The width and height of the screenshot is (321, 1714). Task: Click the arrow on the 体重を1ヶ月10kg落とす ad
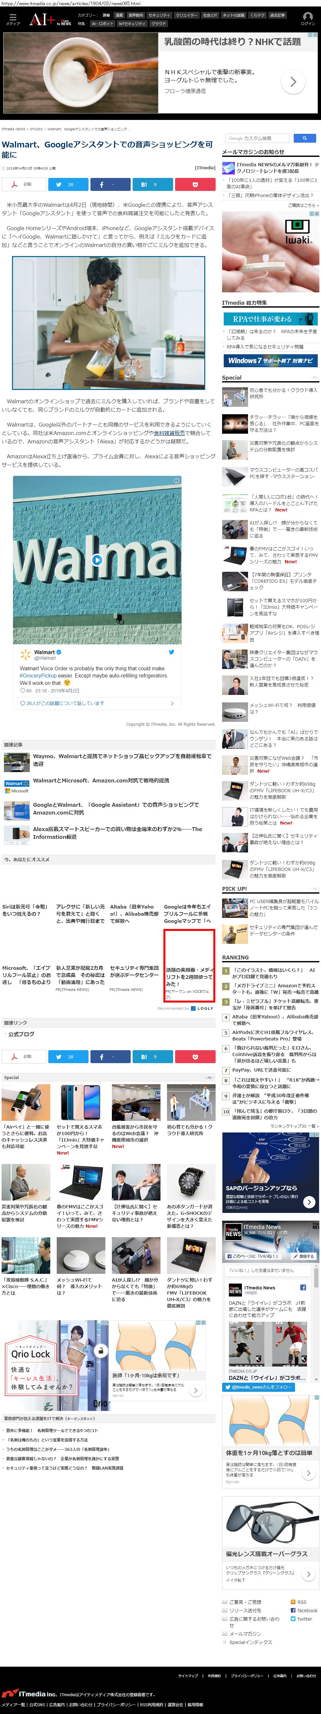pos(308,1473)
